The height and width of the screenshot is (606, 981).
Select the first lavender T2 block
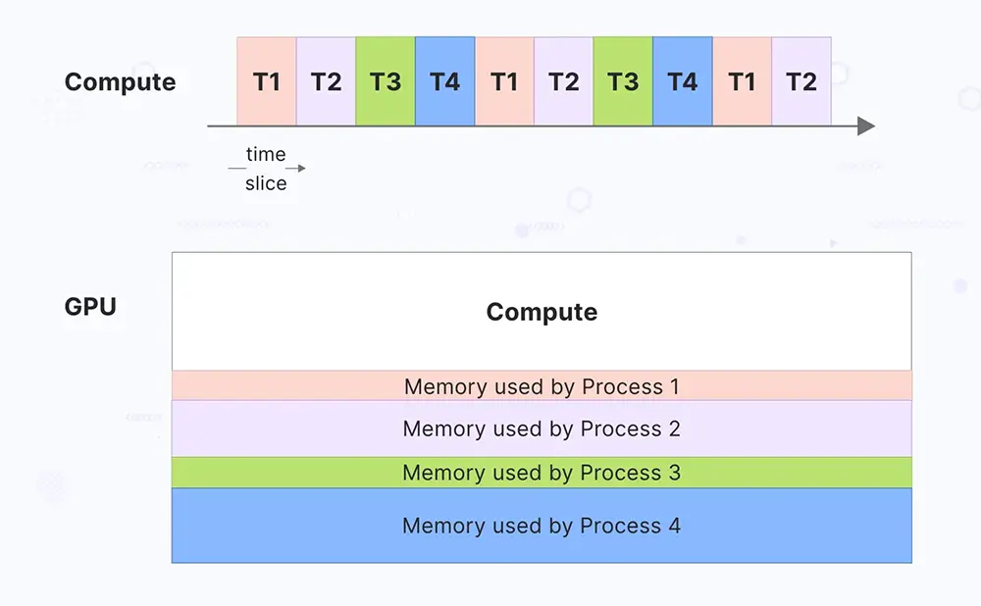click(x=326, y=81)
